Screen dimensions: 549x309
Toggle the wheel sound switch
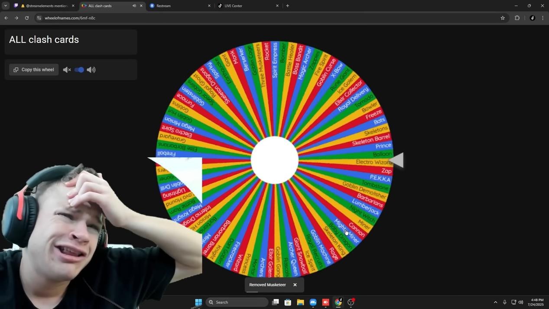79,70
